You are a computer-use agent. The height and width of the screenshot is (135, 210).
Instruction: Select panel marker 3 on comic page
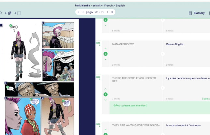point(43,50)
